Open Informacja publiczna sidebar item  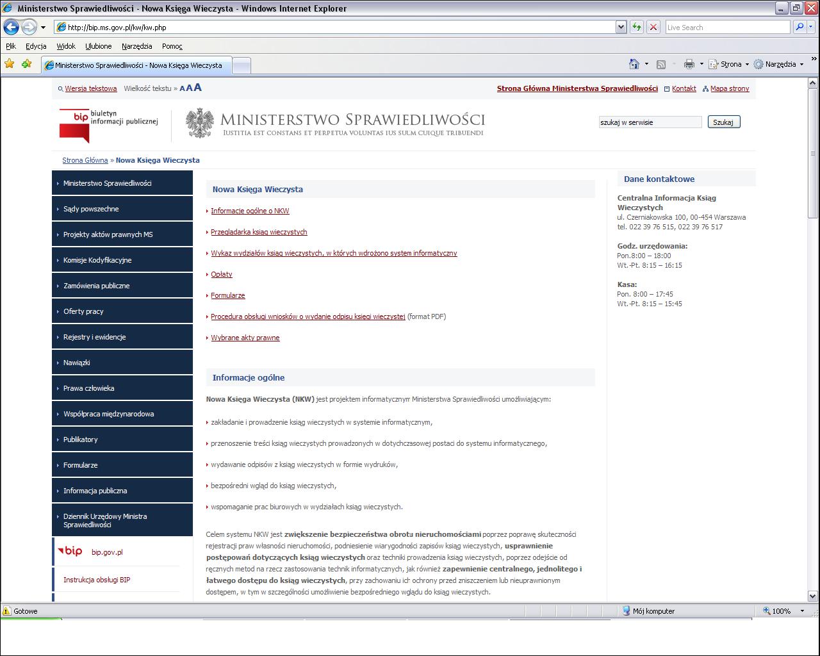(x=122, y=491)
